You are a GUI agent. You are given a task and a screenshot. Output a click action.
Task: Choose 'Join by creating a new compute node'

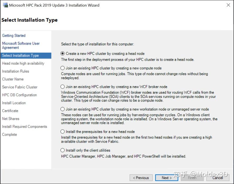pyautogui.click(x=63, y=68)
